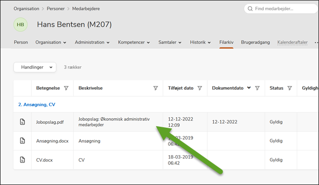Click the document icon for CV.docx

tap(23, 160)
